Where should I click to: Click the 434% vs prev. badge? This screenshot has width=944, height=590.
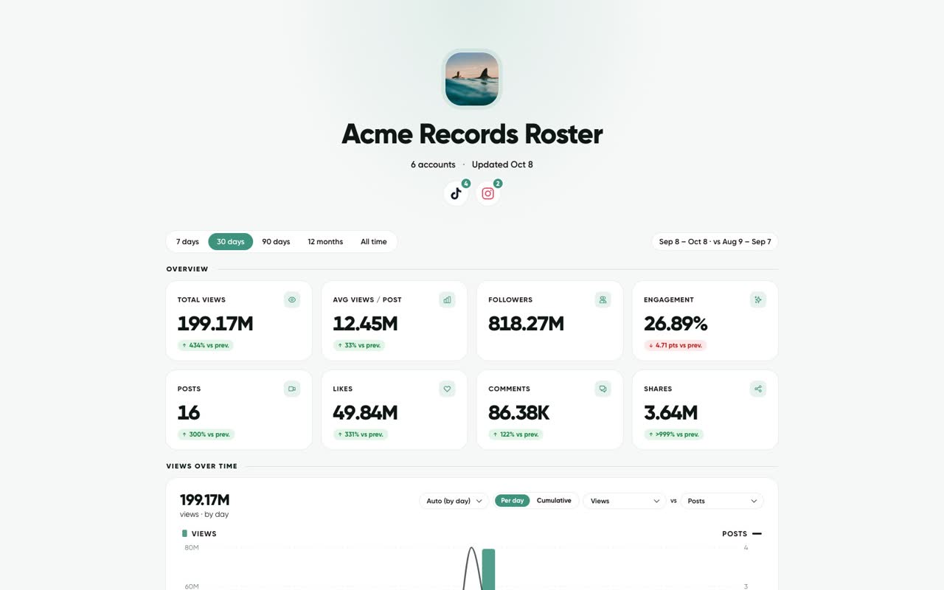click(206, 345)
